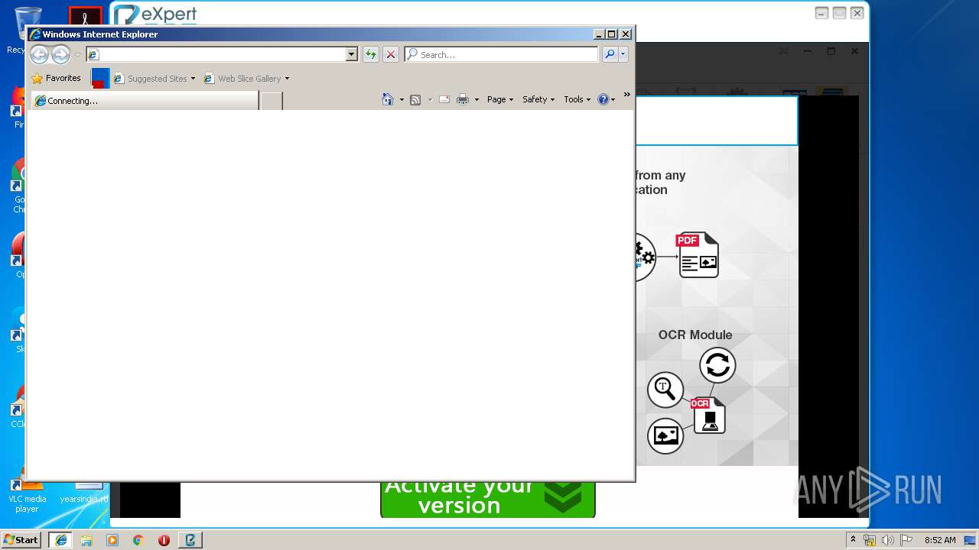
Task: Go to IE Home page icon
Action: click(x=388, y=99)
